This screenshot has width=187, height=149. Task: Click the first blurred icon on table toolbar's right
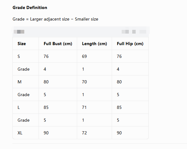click(x=125, y=32)
